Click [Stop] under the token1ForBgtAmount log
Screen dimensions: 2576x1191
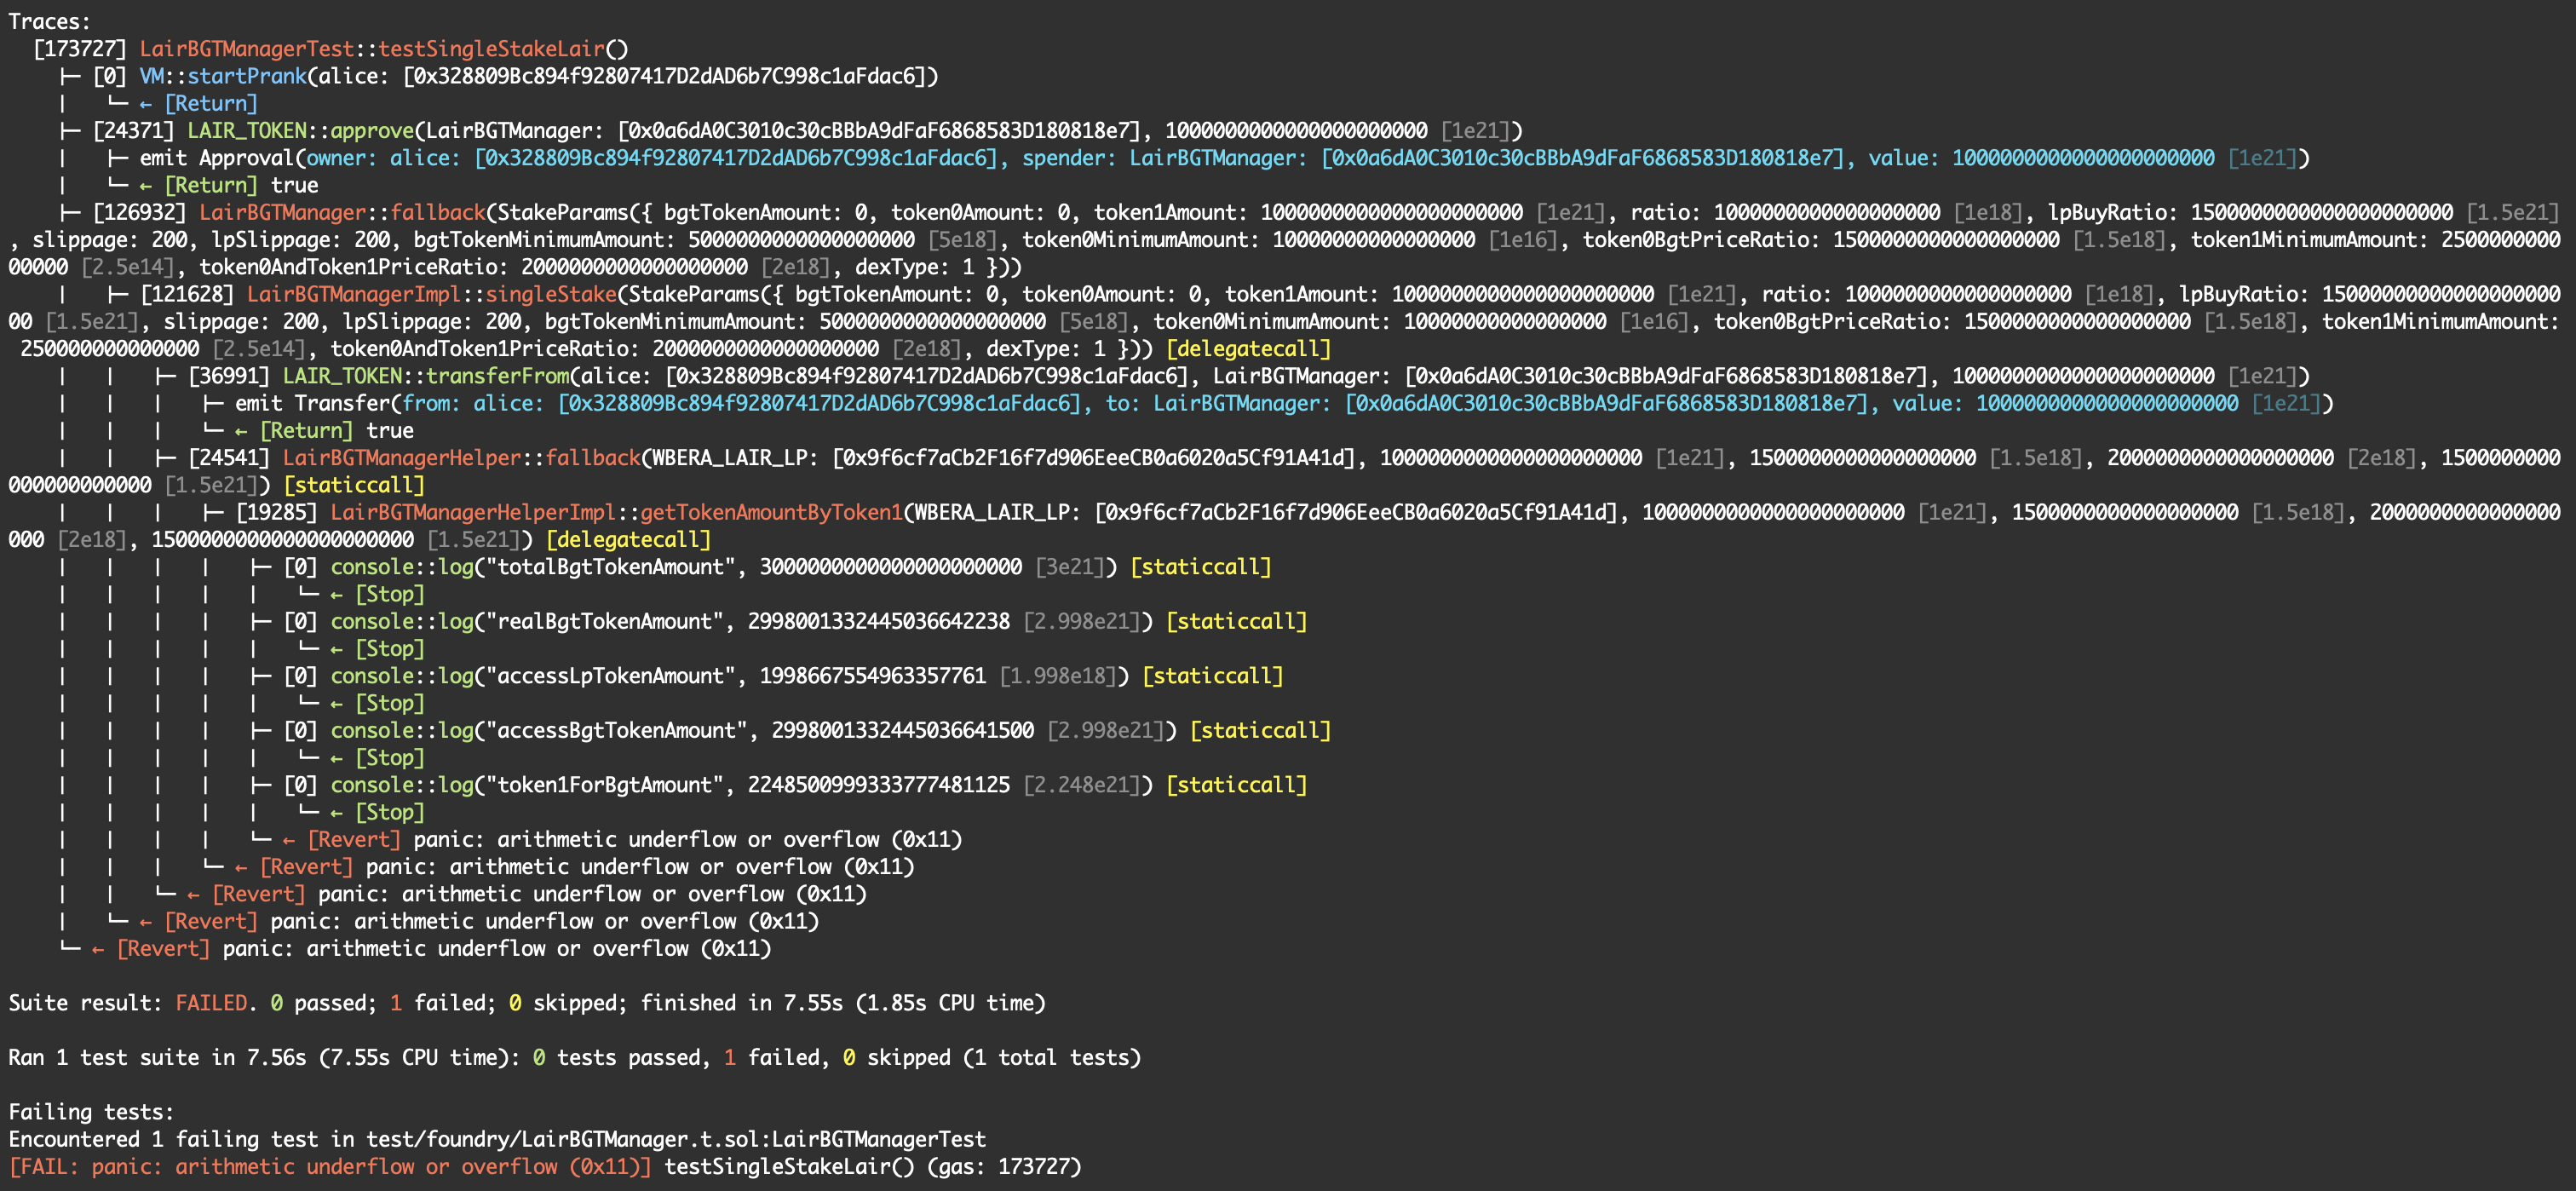[390, 812]
